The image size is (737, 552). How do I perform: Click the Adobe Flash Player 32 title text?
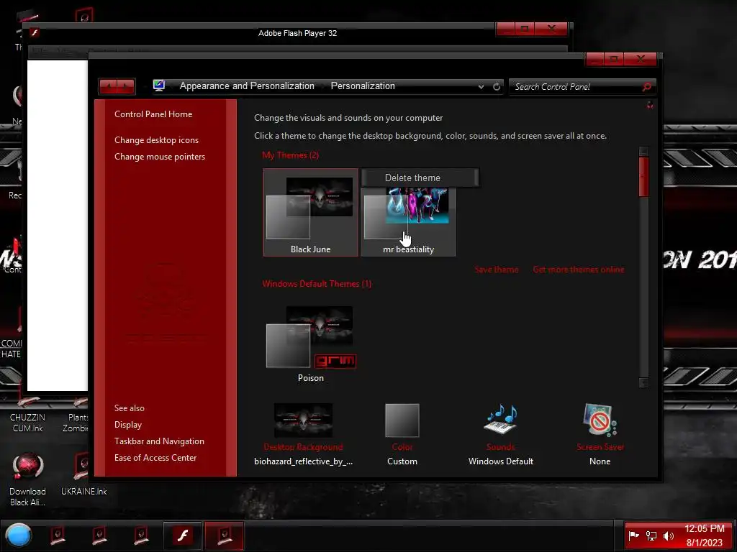[297, 33]
